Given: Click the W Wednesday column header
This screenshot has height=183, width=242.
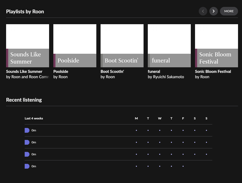Looking at the screenshot, I should point(160,118).
